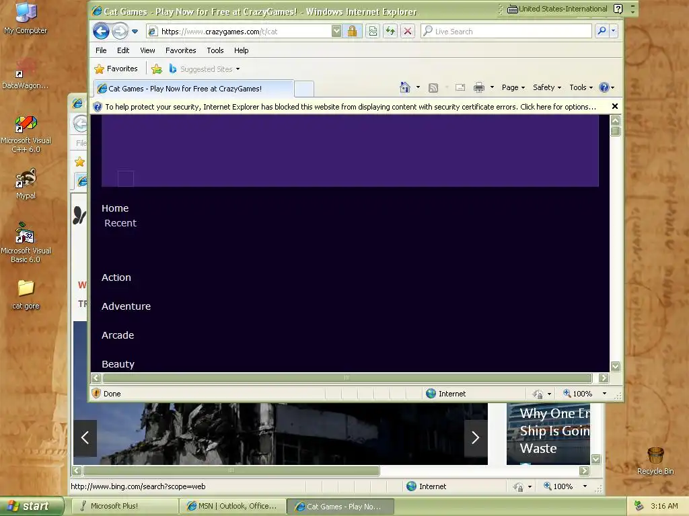Click the next slide arrow in MSN window
Screen dimensions: 689x516
pyautogui.click(x=476, y=437)
